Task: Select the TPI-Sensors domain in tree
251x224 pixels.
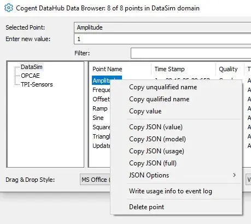Action: point(37,84)
